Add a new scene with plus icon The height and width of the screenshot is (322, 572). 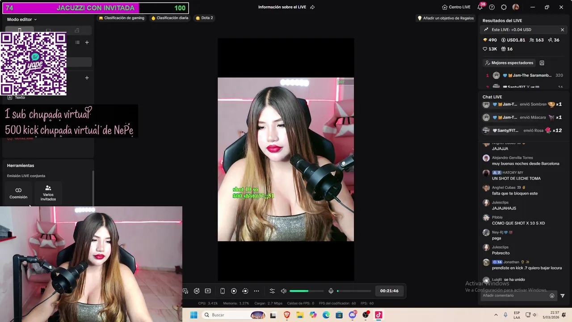[87, 42]
